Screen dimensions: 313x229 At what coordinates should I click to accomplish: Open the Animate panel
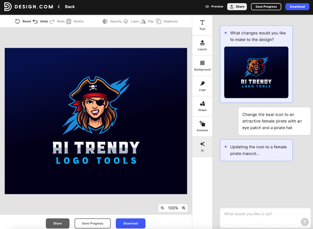(x=202, y=126)
